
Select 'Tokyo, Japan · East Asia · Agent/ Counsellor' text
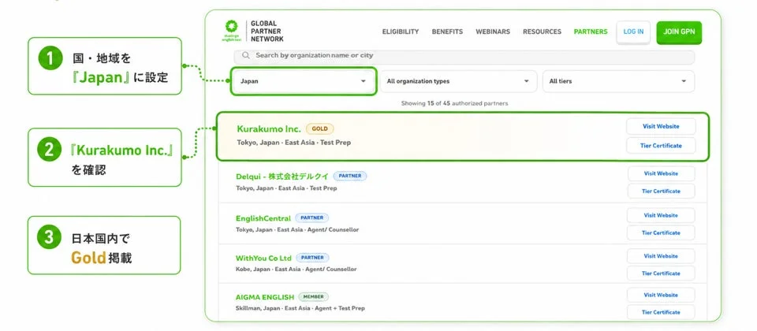(297, 230)
